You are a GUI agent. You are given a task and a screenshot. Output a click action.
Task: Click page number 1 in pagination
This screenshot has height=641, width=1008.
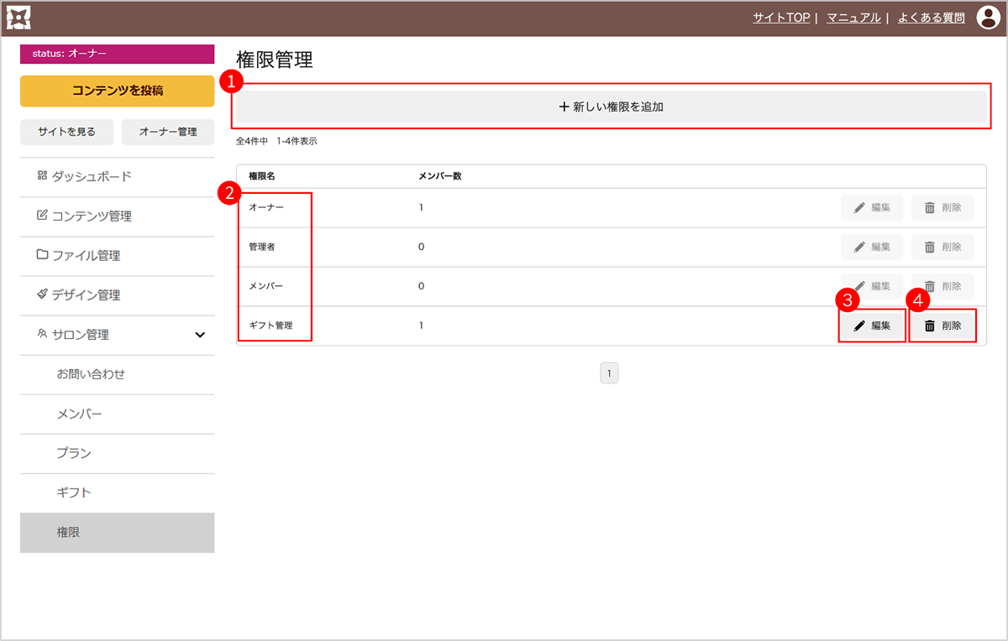pos(609,373)
